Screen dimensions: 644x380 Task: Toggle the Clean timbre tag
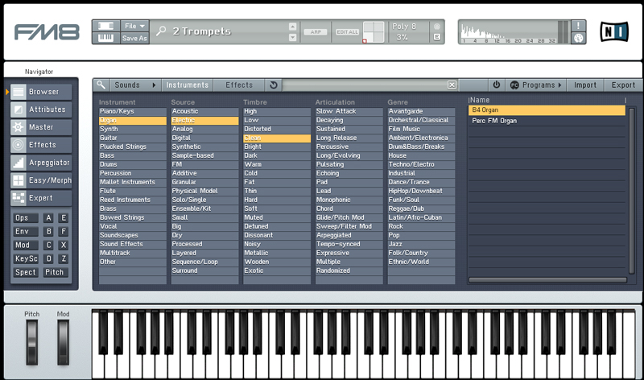[x=277, y=138]
